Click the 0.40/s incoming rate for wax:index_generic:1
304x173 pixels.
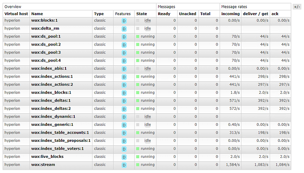click(x=234, y=125)
